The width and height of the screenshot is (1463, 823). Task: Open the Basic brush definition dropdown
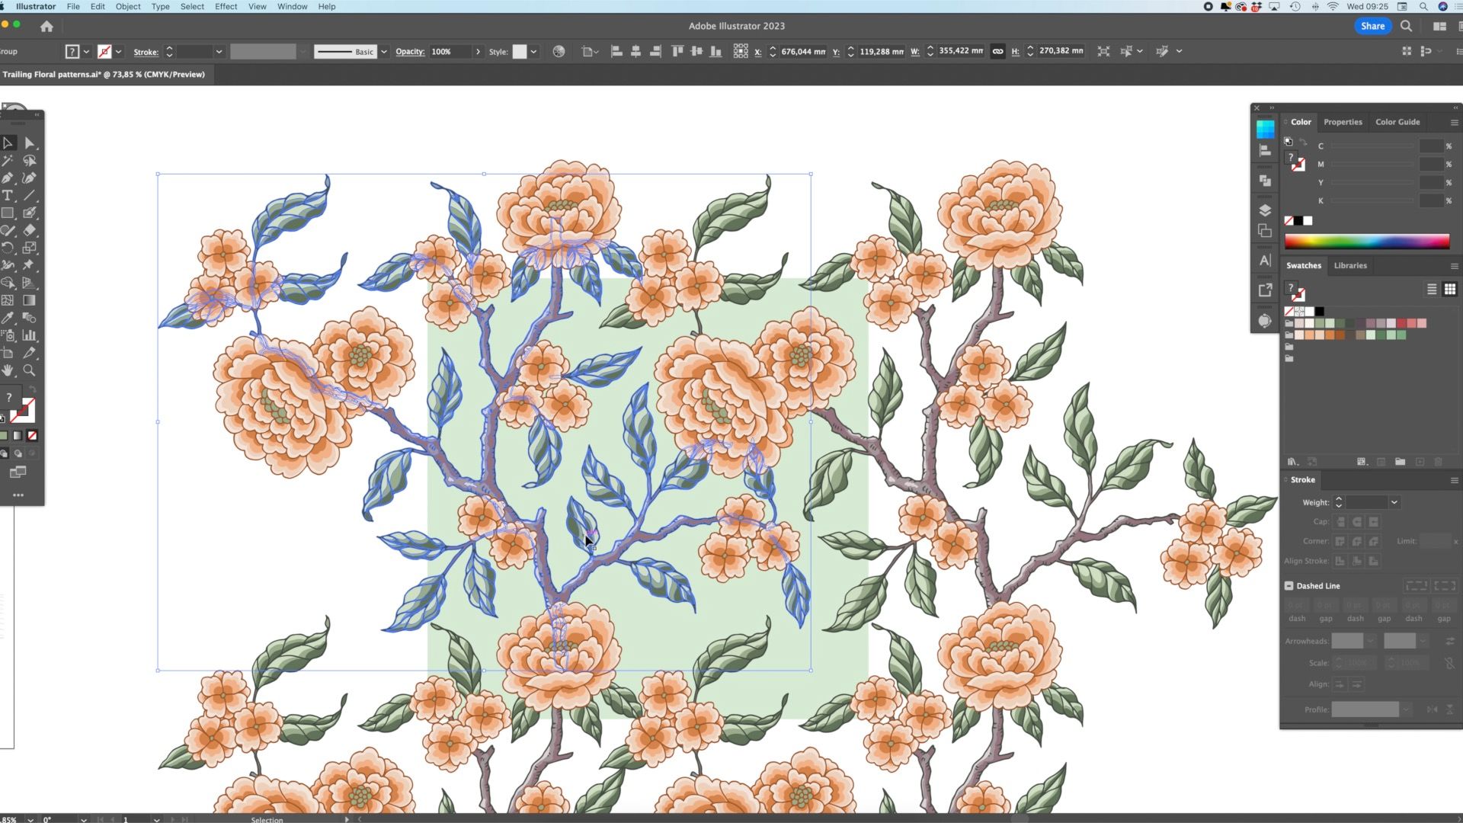[x=383, y=52]
